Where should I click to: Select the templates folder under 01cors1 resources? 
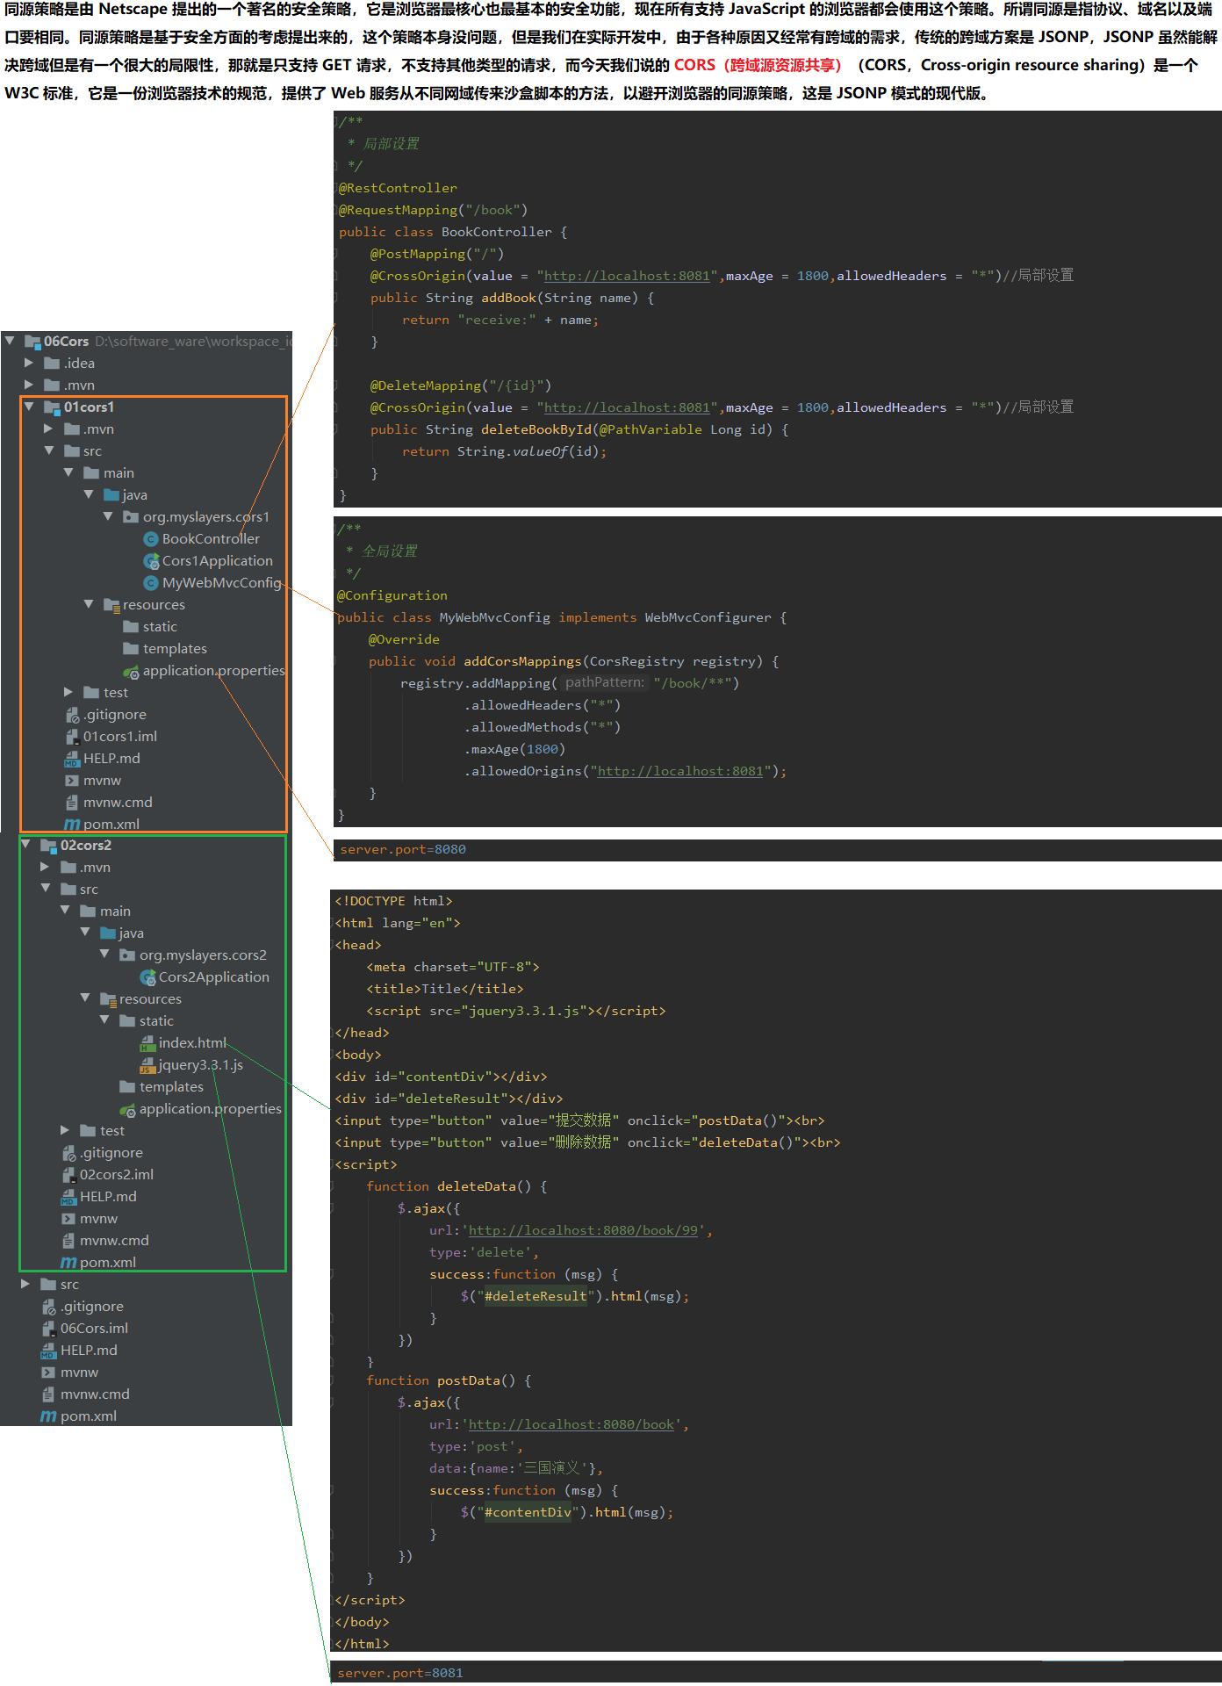click(175, 649)
